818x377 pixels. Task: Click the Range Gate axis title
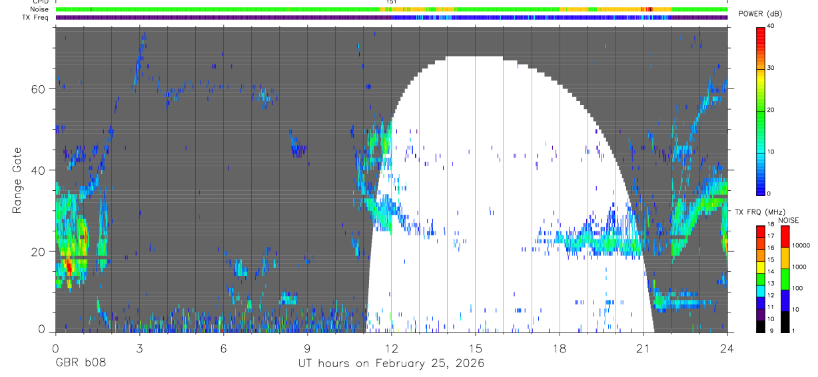(x=17, y=180)
